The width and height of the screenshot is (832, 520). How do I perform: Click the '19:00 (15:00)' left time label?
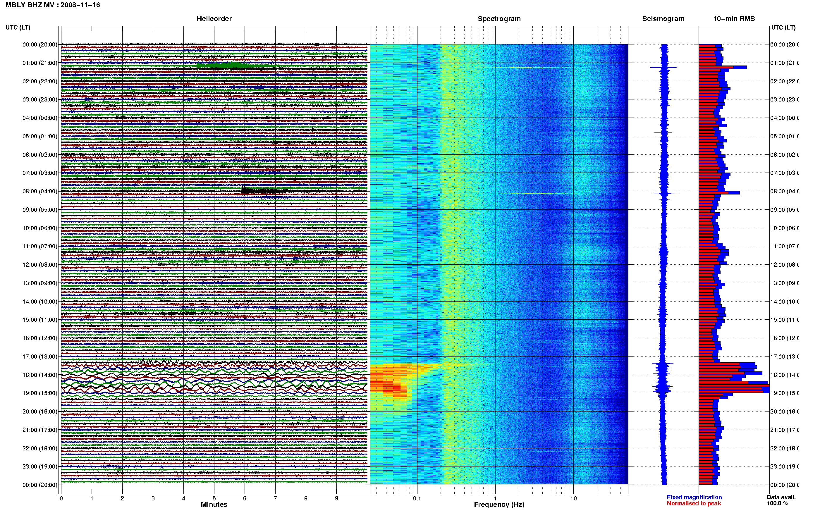(x=40, y=393)
